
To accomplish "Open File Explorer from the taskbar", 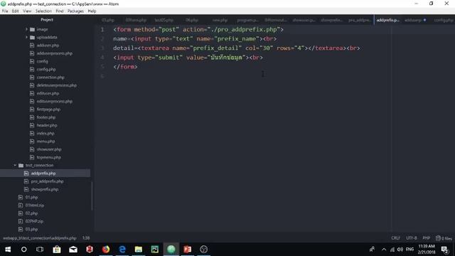I will coord(139,250).
